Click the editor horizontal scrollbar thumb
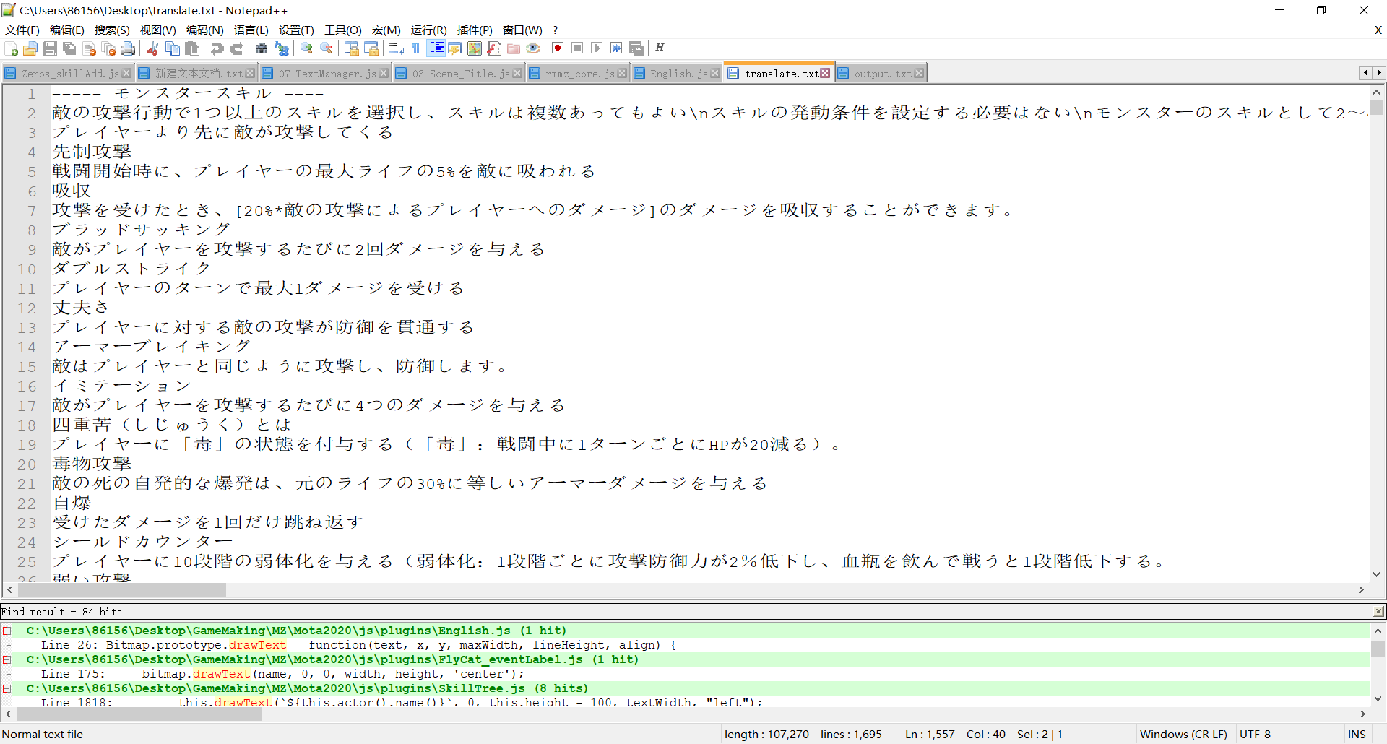 click(x=121, y=590)
